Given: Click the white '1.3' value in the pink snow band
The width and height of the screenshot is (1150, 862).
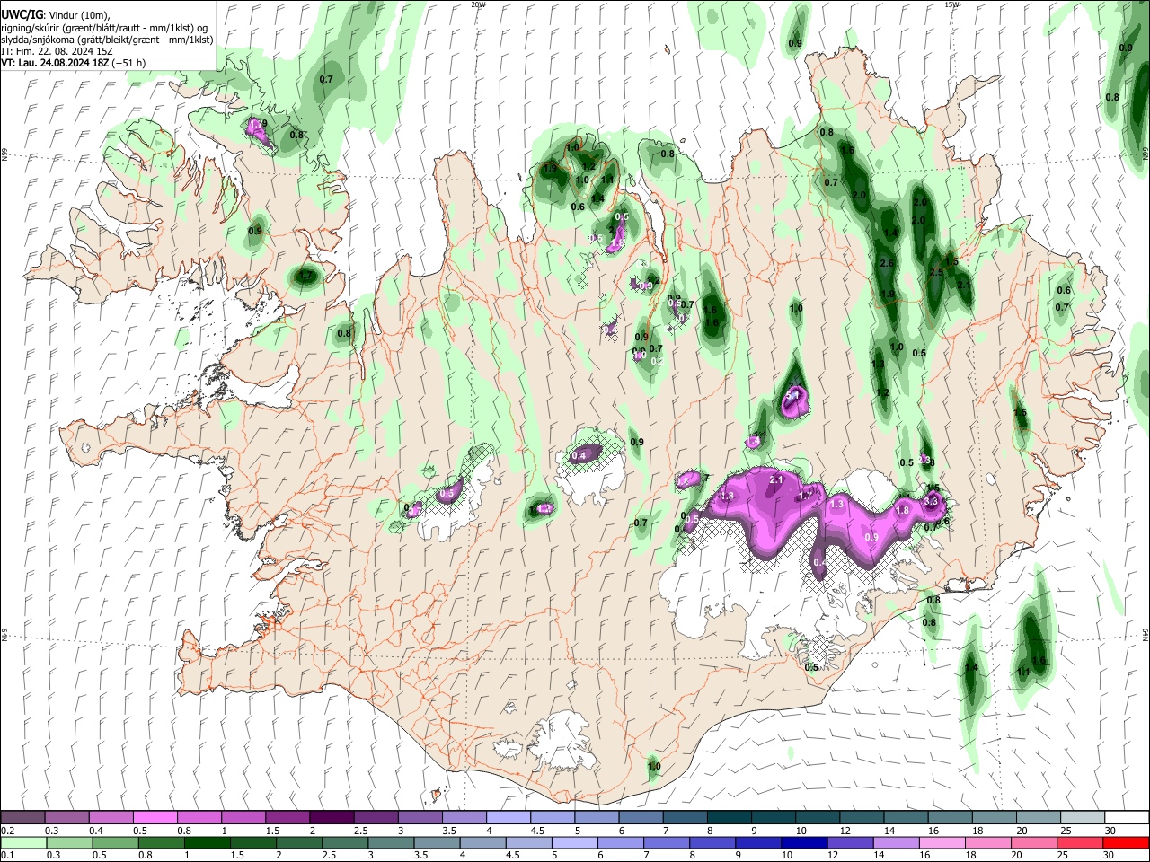Looking at the screenshot, I should click(837, 505).
